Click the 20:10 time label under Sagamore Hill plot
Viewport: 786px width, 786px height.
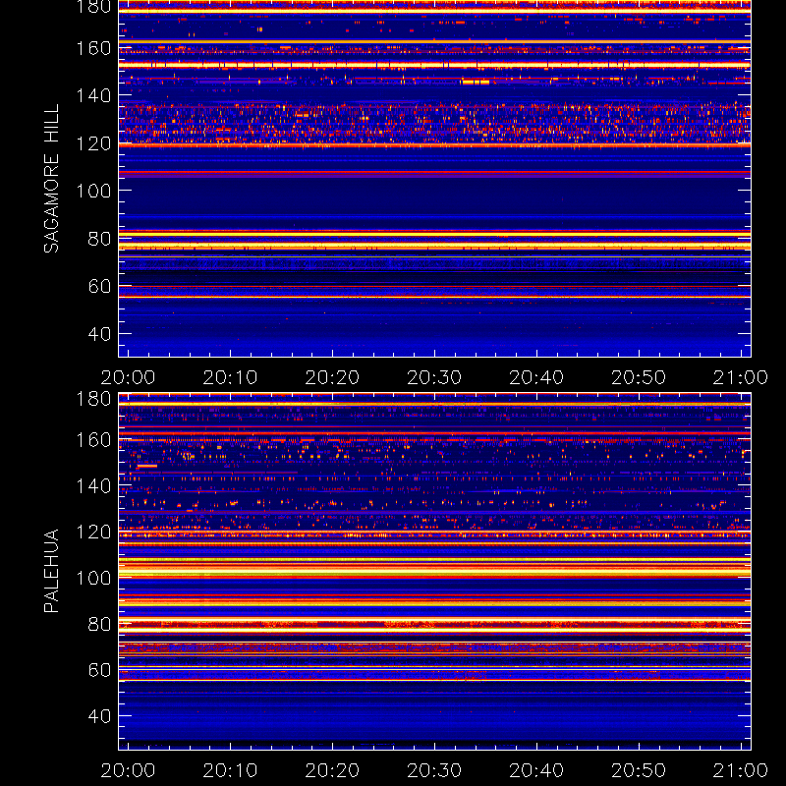pyautogui.click(x=230, y=377)
